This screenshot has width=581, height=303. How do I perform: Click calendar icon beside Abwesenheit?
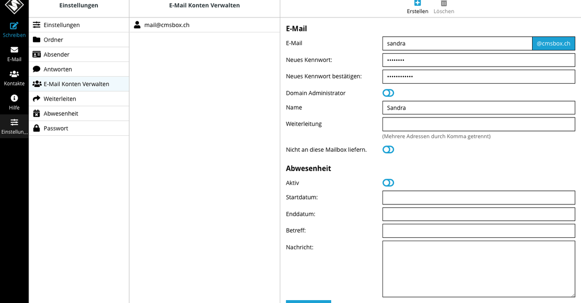point(36,113)
